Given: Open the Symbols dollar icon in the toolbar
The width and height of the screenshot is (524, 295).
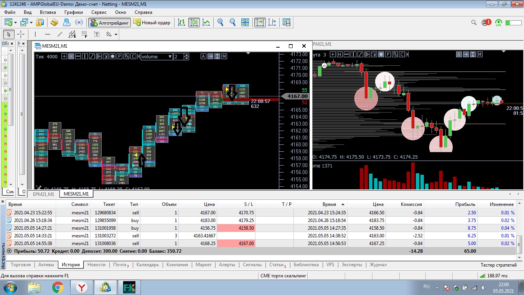Looking at the screenshot, I should point(40,23).
